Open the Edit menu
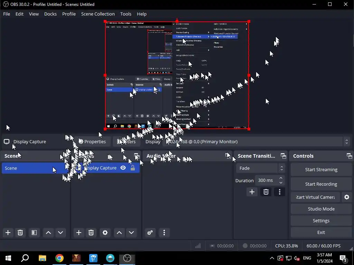354x265 pixels. click(x=19, y=14)
